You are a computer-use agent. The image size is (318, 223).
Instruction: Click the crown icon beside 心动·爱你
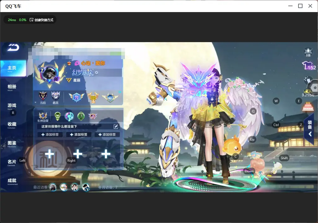69,63
